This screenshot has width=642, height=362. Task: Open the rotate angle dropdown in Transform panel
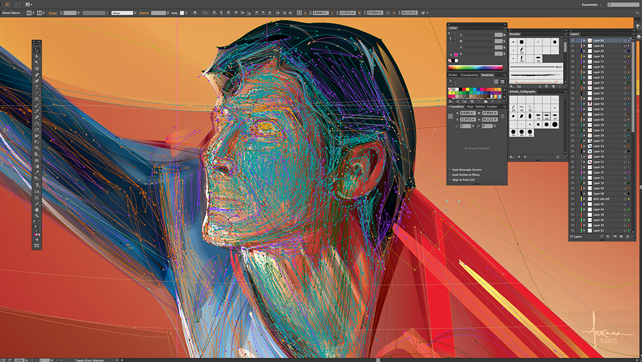(473, 126)
